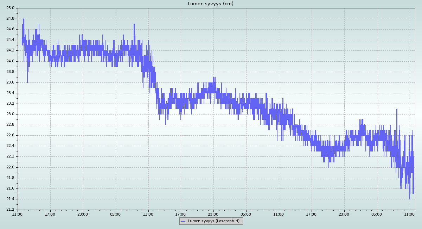Pick the 24.8 y-axis tick label

tap(10, 19)
